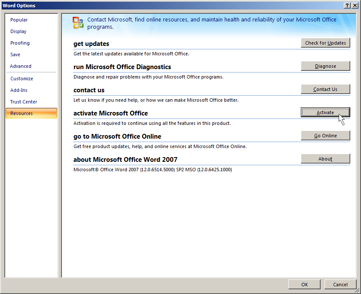
Task: Switch to the Trust Center category
Action: click(24, 102)
